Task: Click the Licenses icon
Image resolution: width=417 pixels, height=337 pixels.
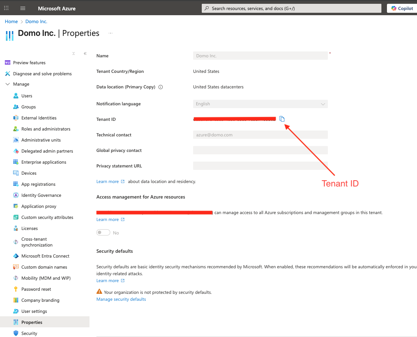Action: pos(16,228)
